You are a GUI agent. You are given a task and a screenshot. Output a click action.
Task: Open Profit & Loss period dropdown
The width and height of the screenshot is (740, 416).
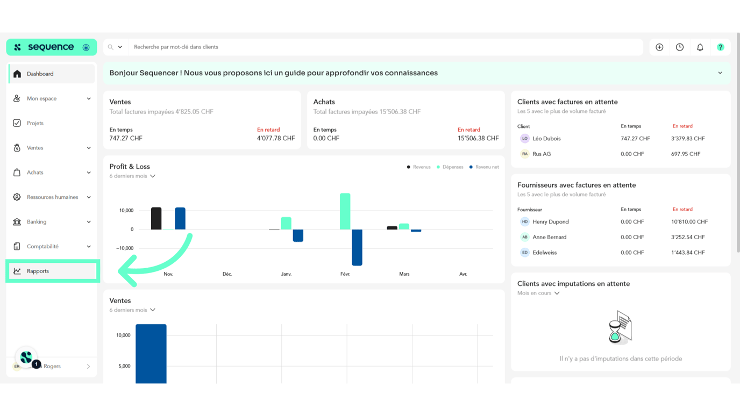click(132, 176)
